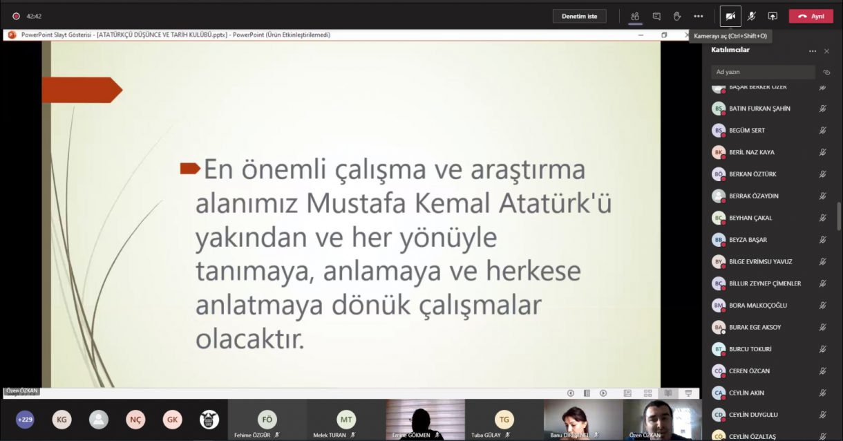Select the Emine GÖKMEN video tile
Viewport: 843px width, 441px height.
point(425,420)
